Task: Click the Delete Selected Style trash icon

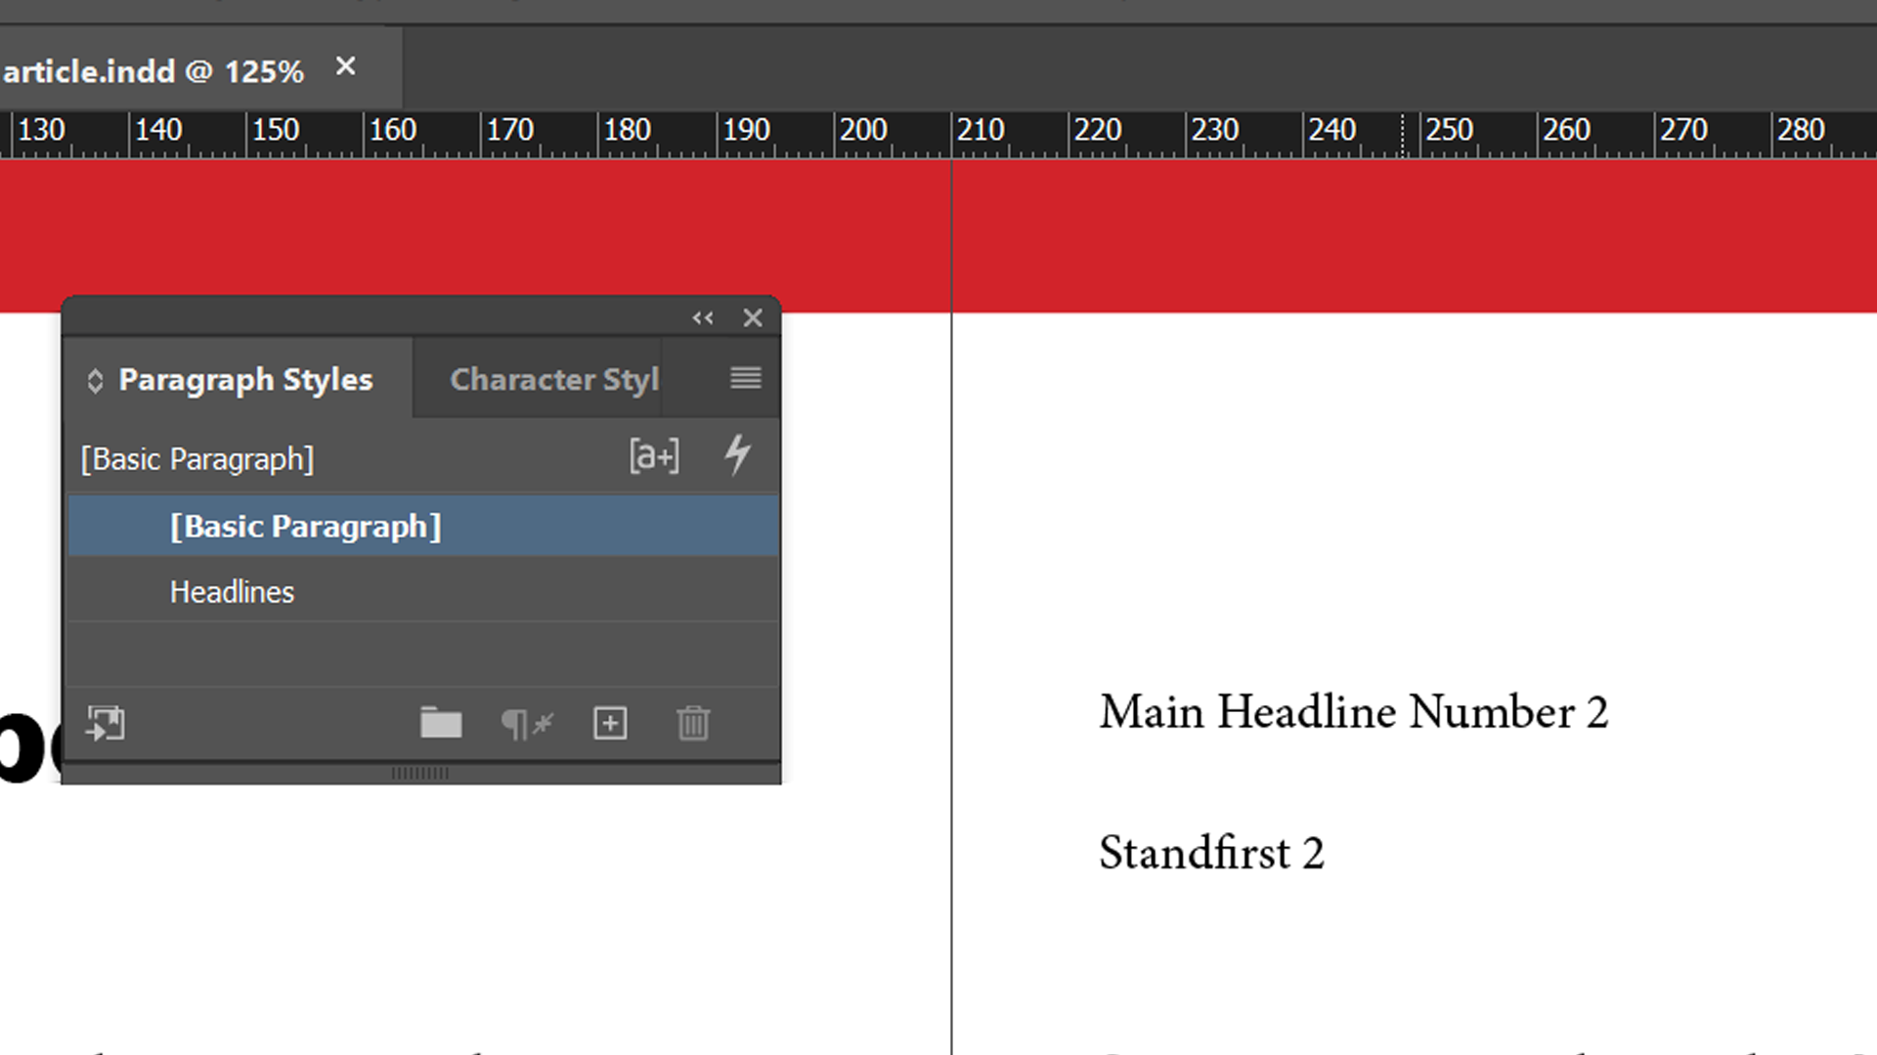Action: (x=693, y=724)
